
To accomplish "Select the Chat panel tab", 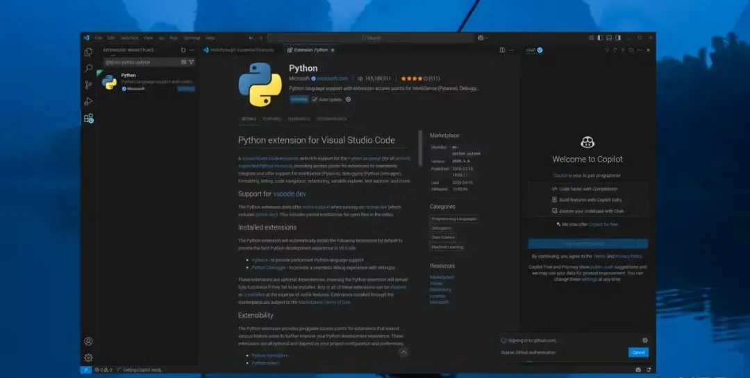I will (534, 50).
